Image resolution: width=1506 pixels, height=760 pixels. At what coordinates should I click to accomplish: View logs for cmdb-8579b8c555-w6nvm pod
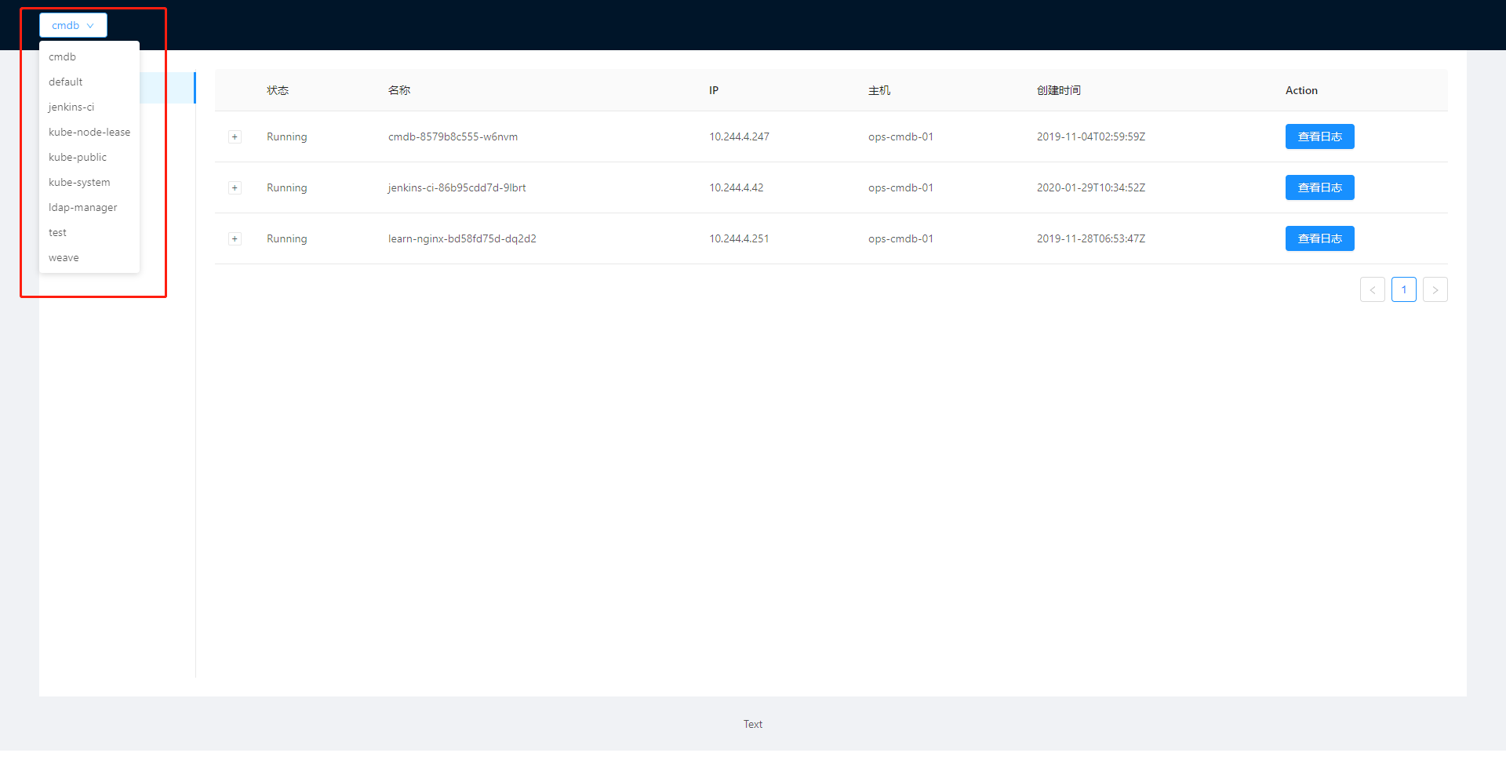click(x=1319, y=136)
